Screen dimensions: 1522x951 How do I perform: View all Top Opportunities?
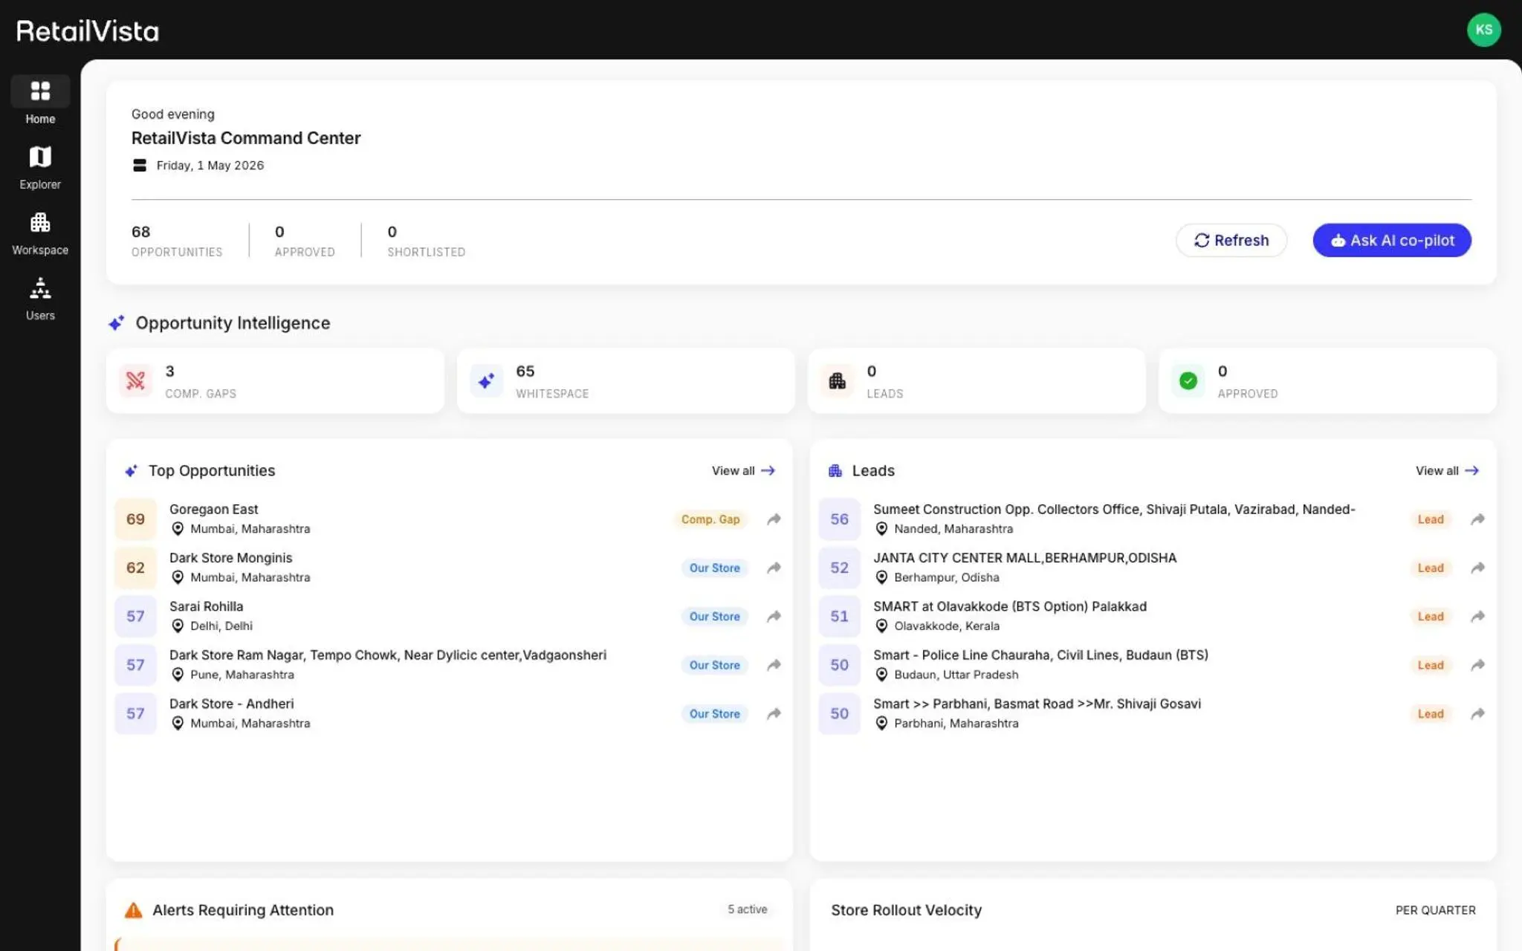[x=743, y=470]
